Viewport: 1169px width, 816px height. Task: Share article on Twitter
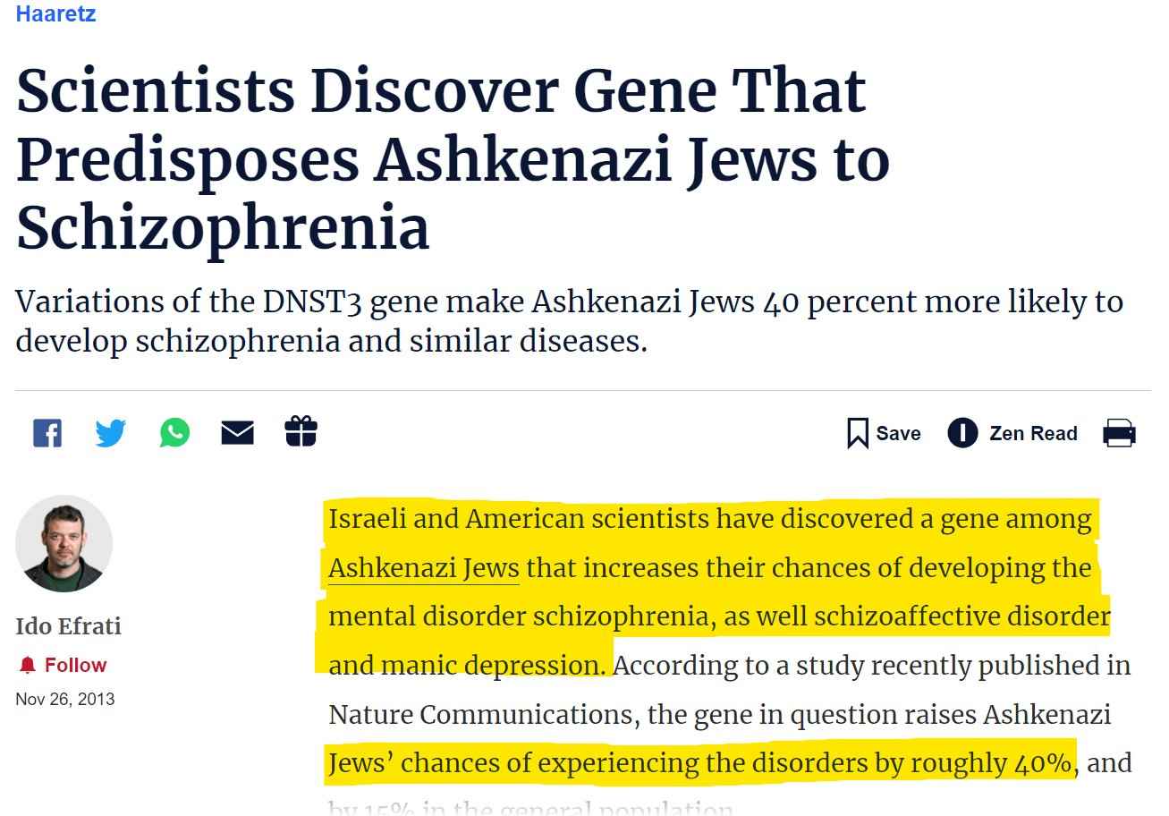point(111,433)
